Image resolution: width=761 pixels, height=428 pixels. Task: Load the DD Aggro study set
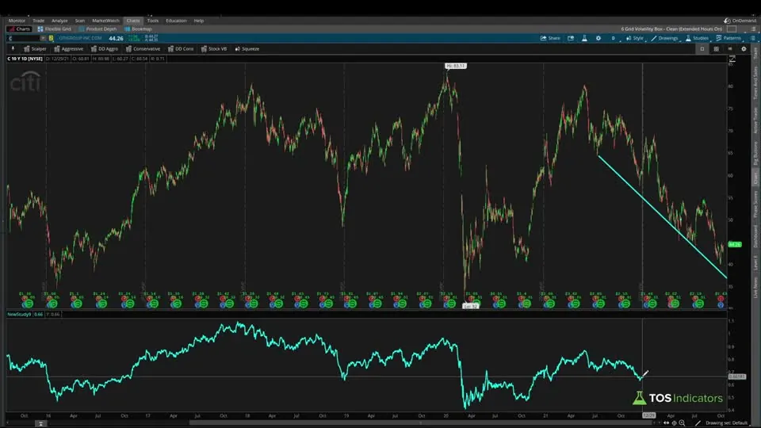point(105,48)
